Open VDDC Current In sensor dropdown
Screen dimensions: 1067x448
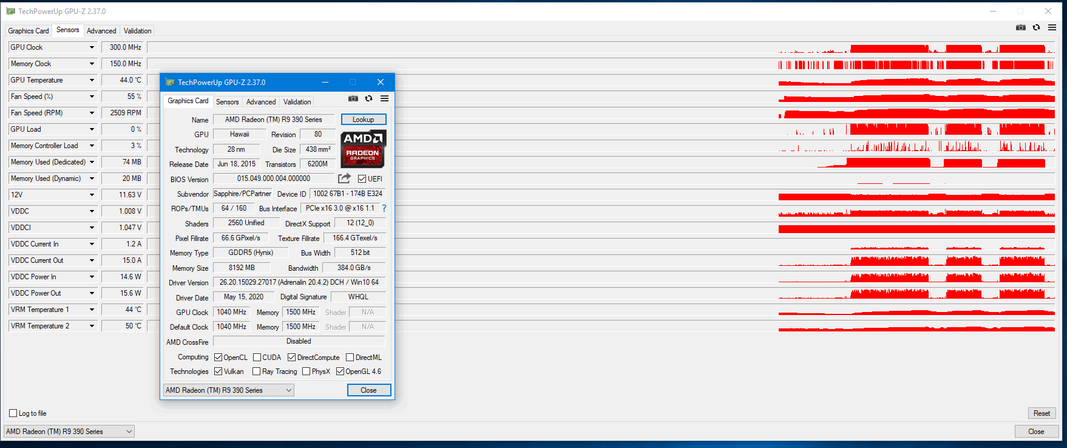[92, 244]
